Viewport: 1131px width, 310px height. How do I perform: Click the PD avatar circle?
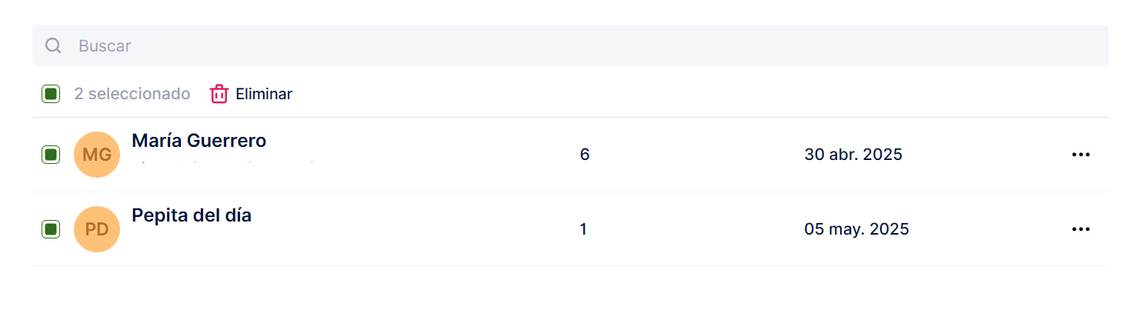tap(97, 229)
